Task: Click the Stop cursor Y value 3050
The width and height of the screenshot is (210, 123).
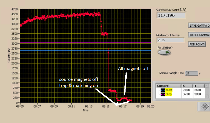Action: (x=197, y=94)
